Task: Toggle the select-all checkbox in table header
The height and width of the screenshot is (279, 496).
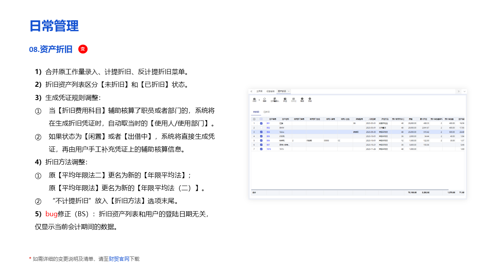Action: (261, 119)
